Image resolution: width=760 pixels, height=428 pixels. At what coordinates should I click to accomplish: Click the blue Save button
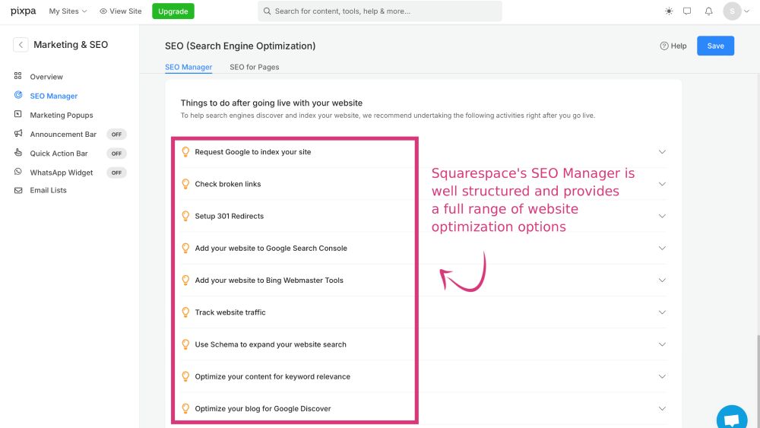pos(715,46)
